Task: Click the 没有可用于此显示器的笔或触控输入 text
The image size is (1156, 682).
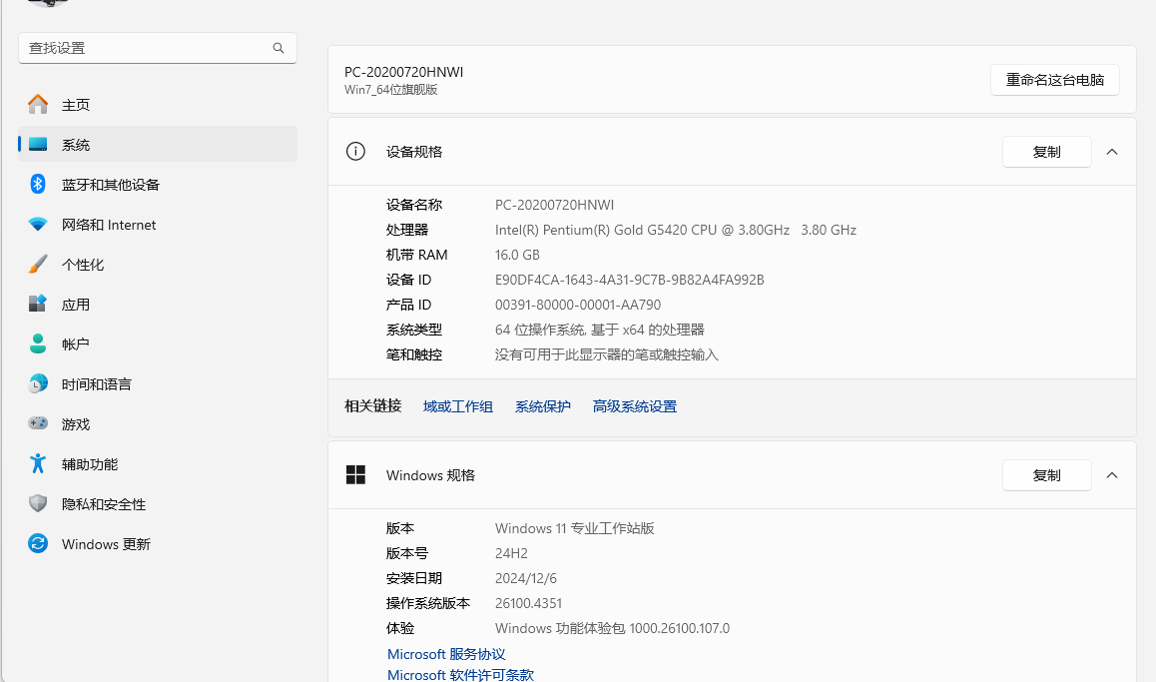Action: point(607,354)
